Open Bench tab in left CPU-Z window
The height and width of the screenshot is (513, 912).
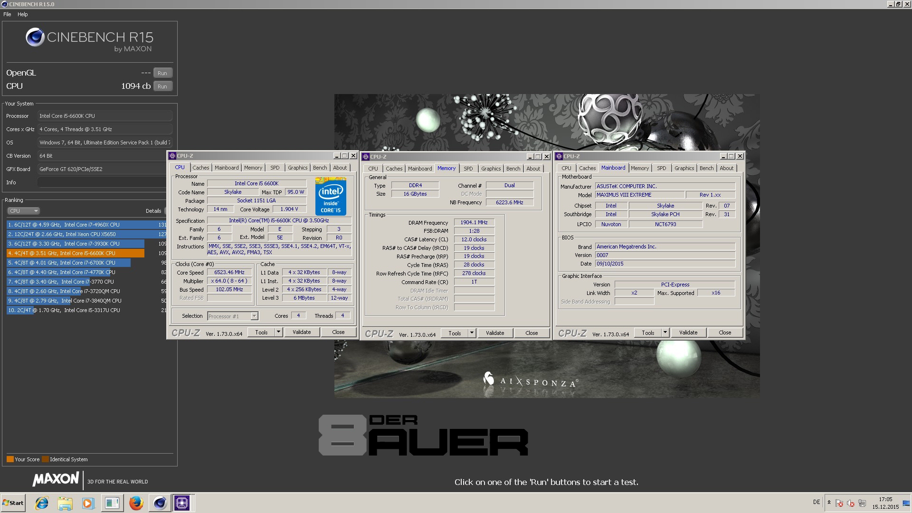pyautogui.click(x=320, y=168)
